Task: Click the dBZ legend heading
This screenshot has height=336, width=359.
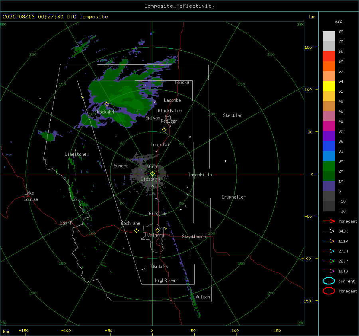Action: coord(338,21)
